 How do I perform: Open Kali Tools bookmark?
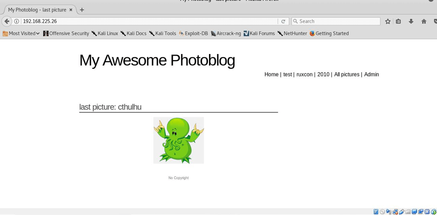162,34
